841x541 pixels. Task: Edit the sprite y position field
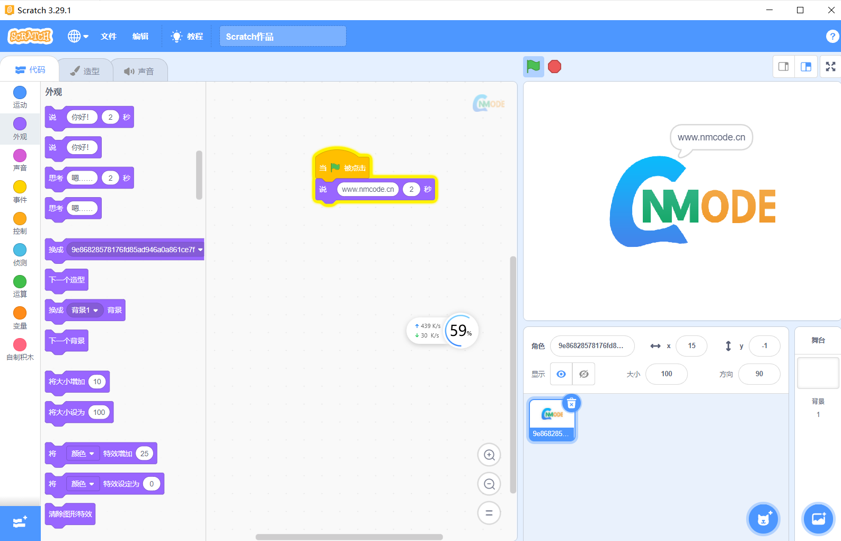coord(765,346)
